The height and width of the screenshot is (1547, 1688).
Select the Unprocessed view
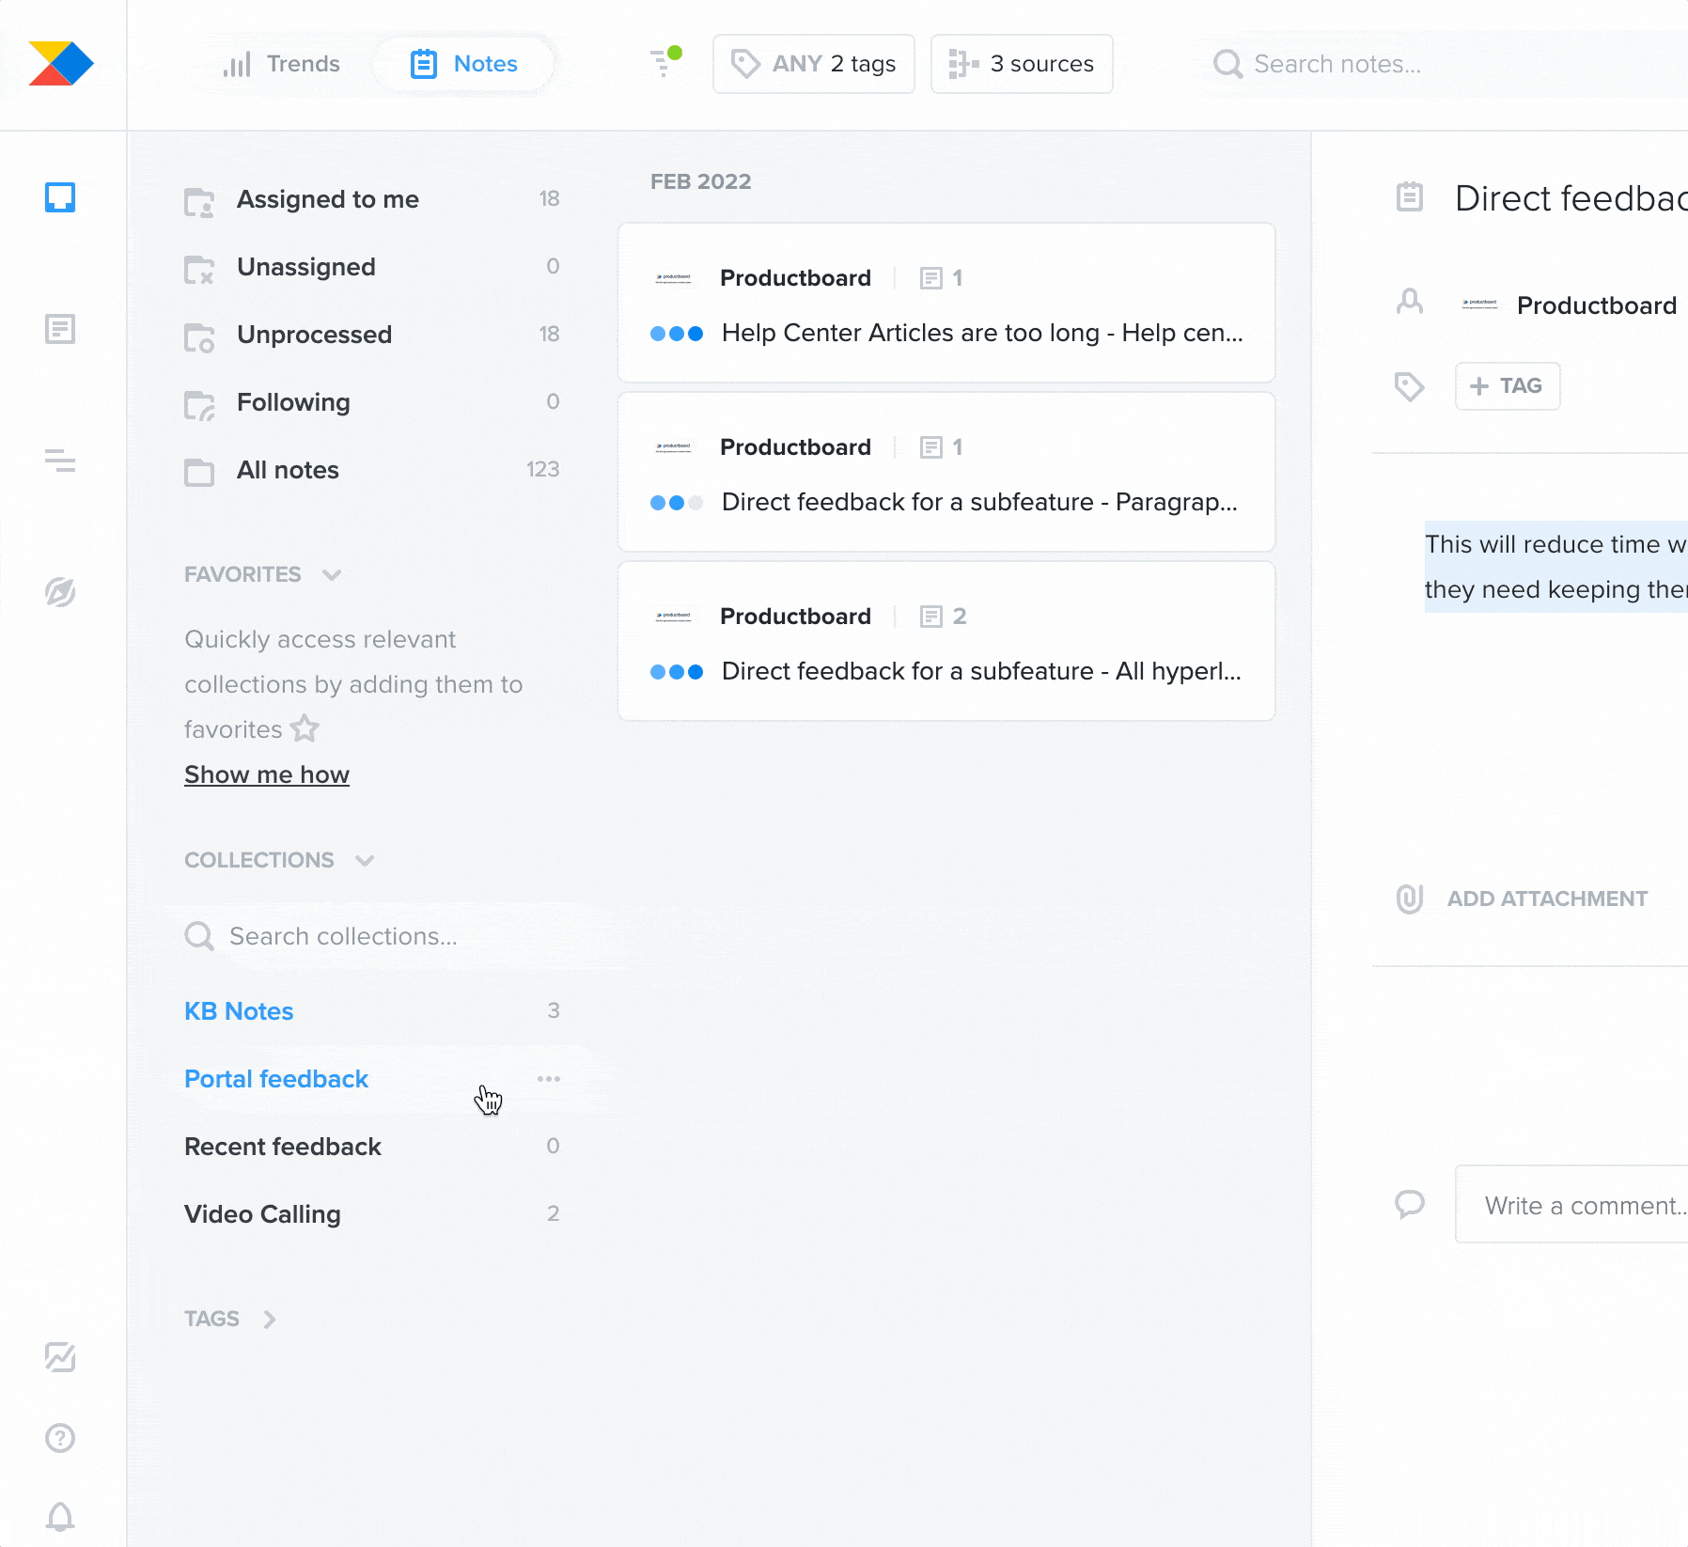[372, 335]
